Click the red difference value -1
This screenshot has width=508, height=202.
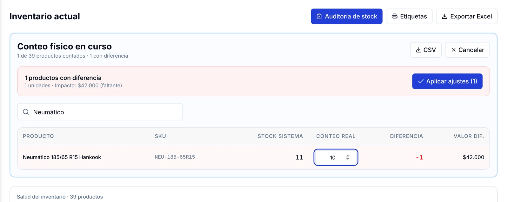click(x=419, y=157)
